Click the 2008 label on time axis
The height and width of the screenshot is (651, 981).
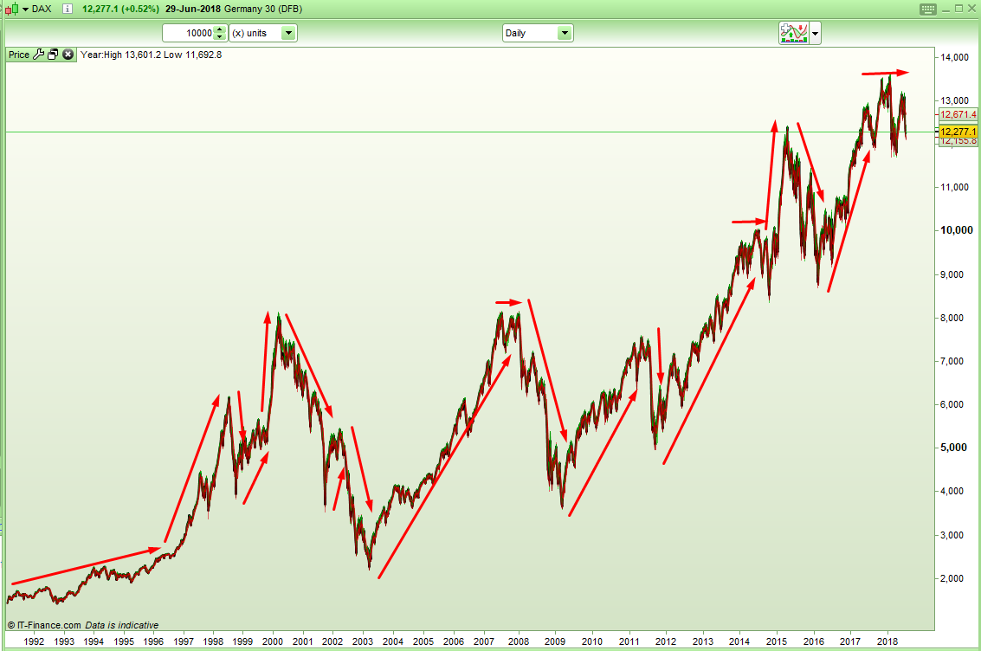(518, 641)
